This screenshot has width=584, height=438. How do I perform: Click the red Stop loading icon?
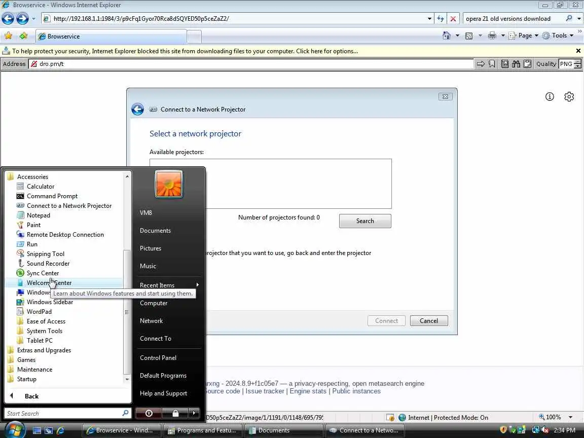coord(453,19)
